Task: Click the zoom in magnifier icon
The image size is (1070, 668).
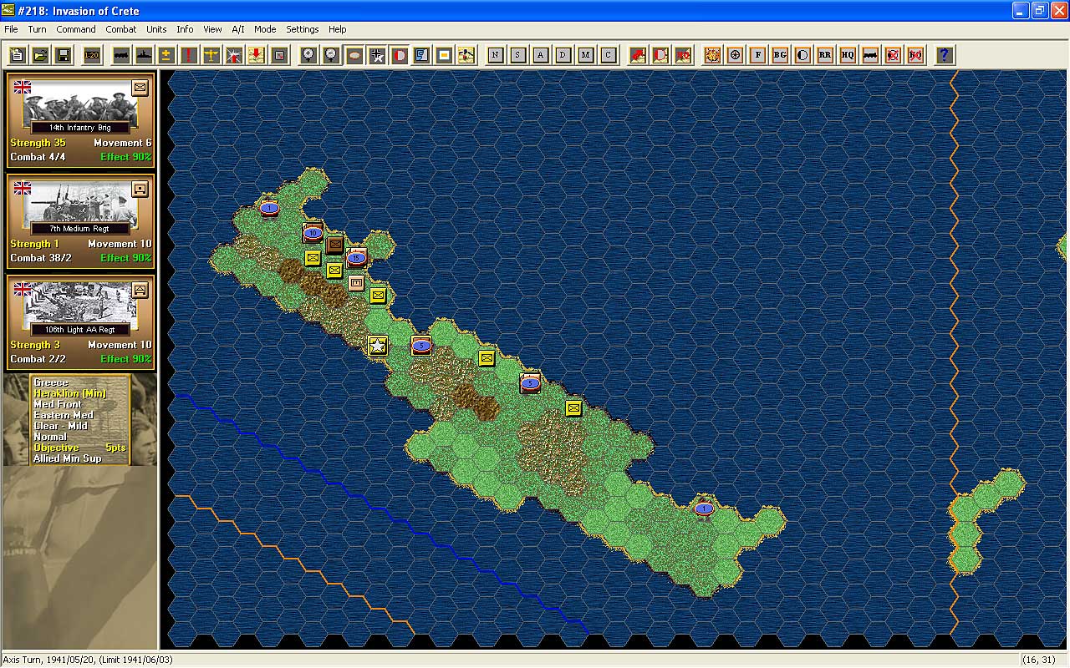Action: coord(309,55)
